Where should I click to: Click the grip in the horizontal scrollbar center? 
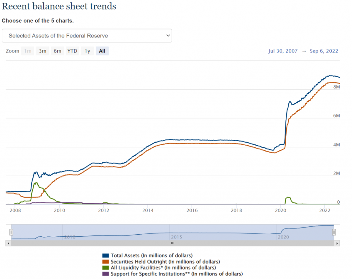(173, 243)
